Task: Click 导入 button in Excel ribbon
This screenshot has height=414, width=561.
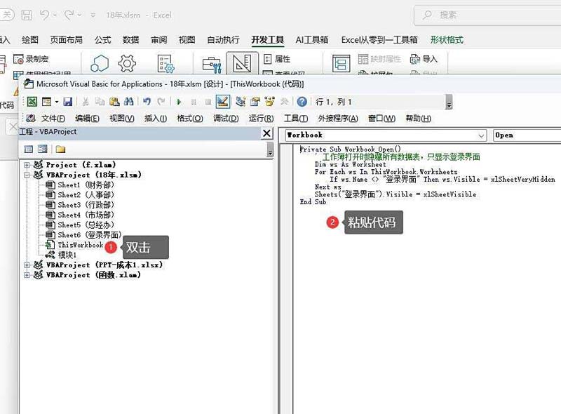Action: click(424, 59)
